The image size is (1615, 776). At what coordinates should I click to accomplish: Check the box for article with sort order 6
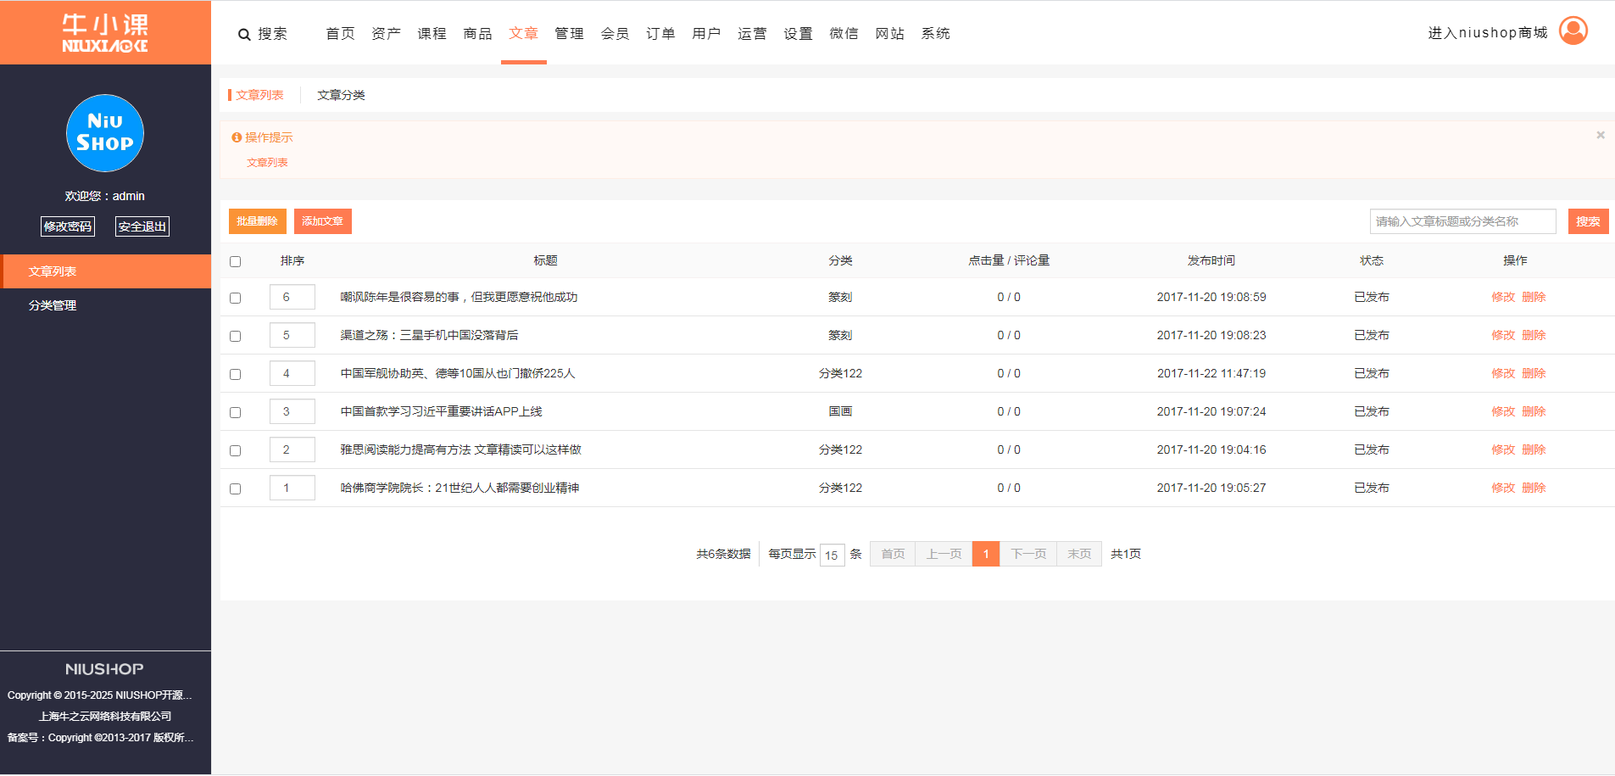(x=236, y=298)
